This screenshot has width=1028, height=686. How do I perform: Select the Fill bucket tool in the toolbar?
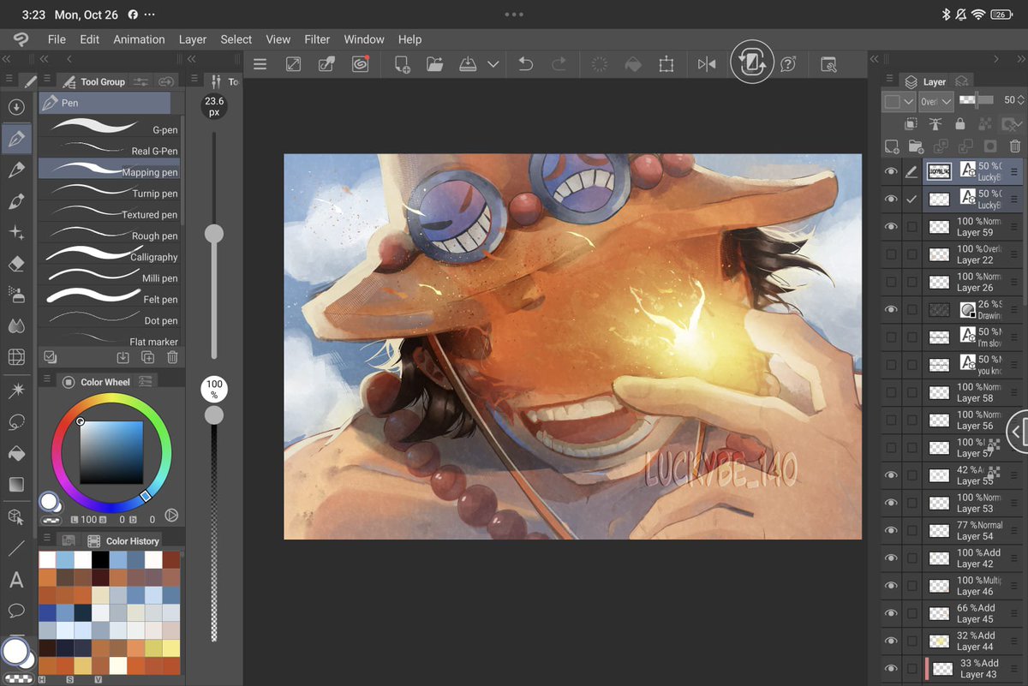[x=16, y=453]
